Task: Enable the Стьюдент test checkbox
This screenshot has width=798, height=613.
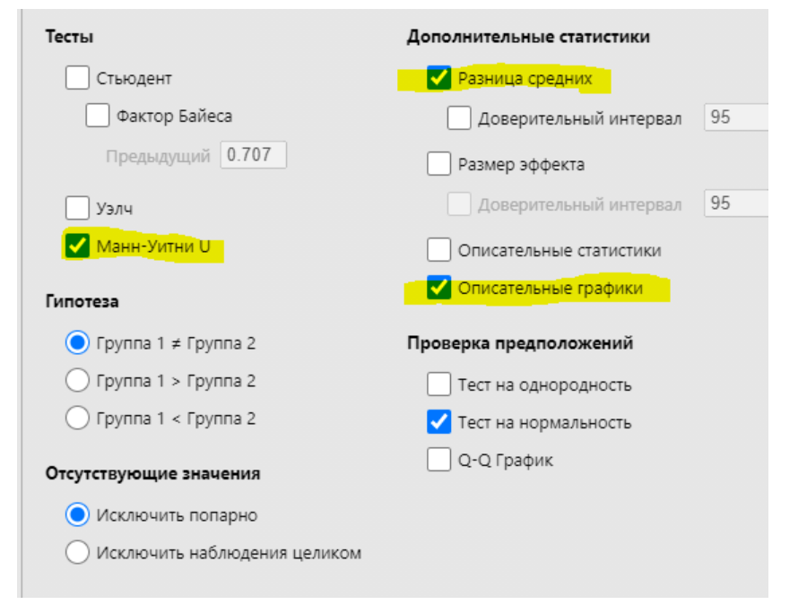Action: tap(77, 78)
